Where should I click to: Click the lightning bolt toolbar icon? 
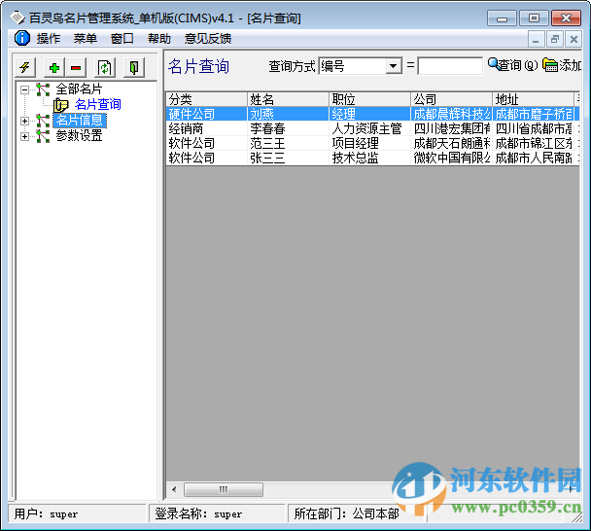[25, 68]
